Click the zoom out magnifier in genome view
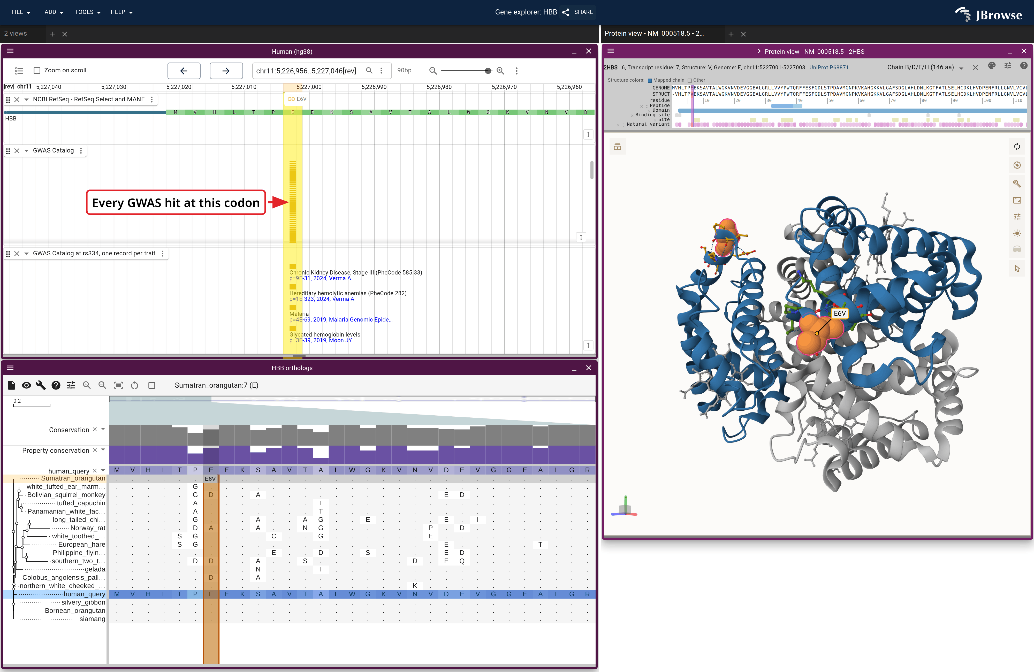The image size is (1034, 672). coord(433,70)
